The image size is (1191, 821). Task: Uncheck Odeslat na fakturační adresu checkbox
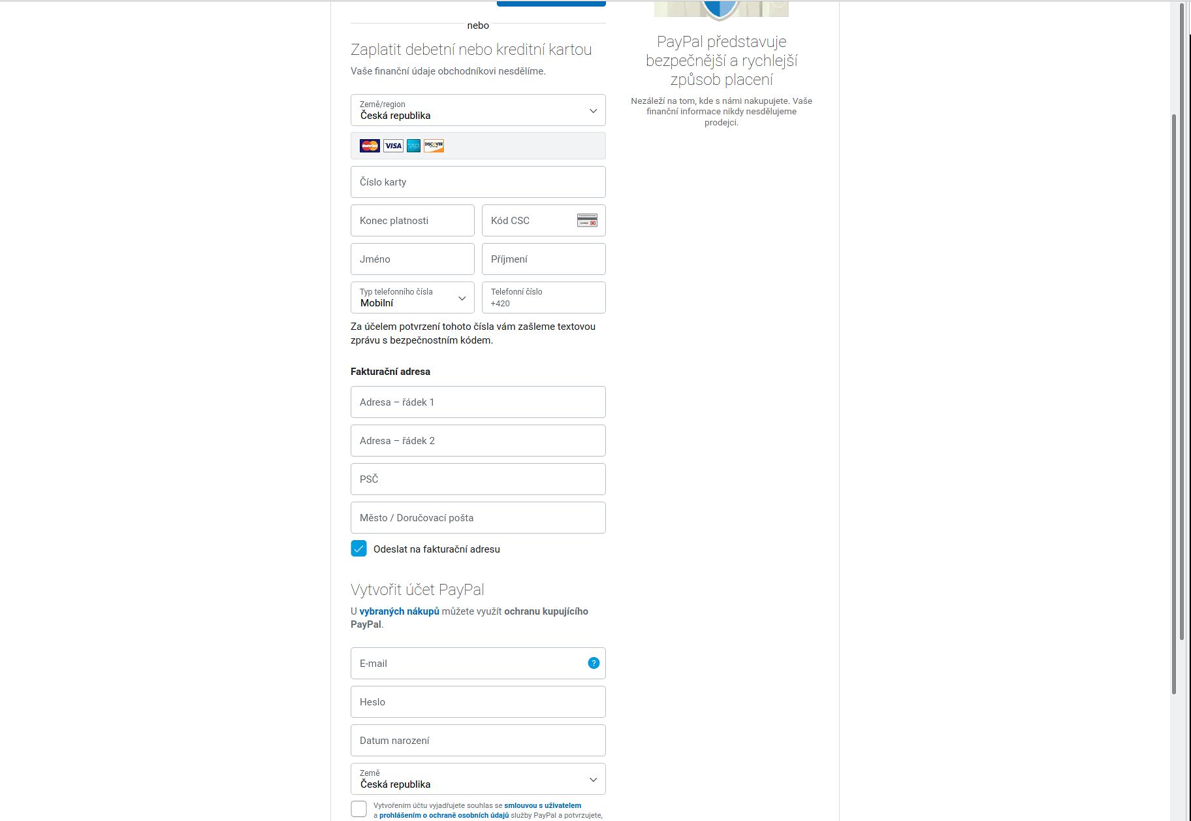tap(358, 549)
